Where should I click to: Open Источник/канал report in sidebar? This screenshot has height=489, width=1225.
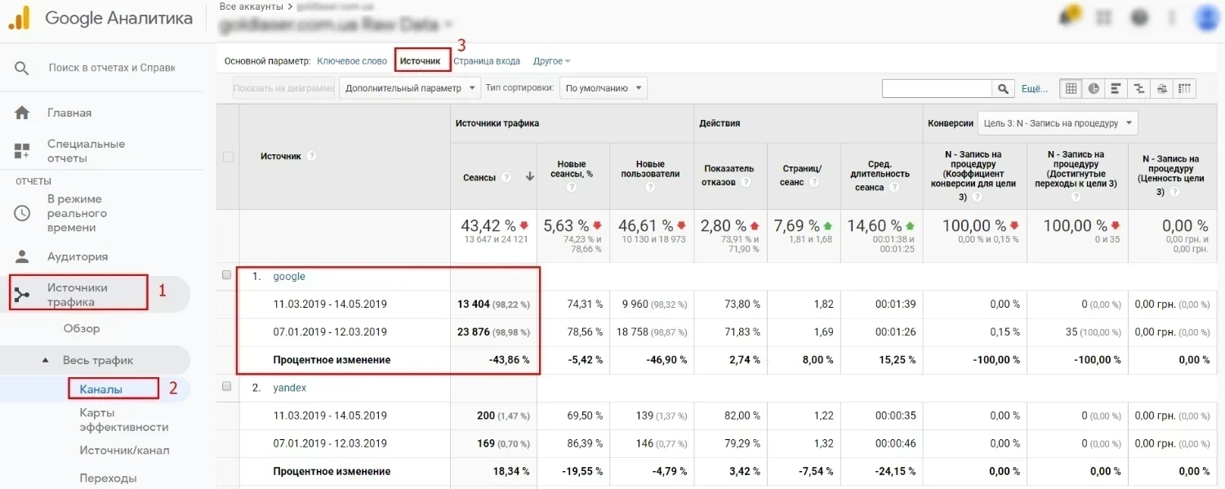point(125,450)
